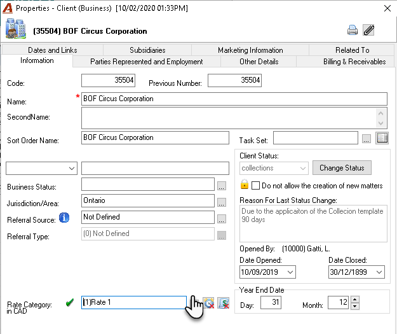Click into the Task Set field
The width and height of the screenshot is (397, 334).
316,137
